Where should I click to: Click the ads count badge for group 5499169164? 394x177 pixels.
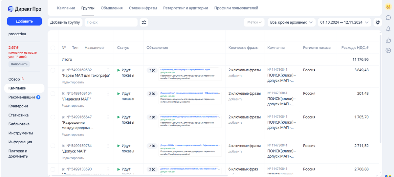coord(151,94)
